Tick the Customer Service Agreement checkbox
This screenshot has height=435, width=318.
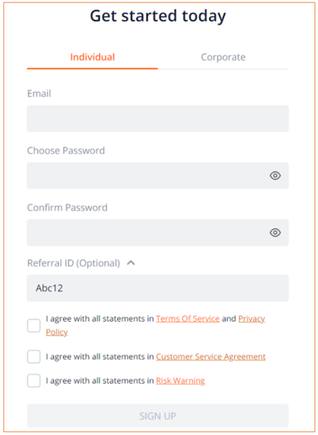click(34, 357)
